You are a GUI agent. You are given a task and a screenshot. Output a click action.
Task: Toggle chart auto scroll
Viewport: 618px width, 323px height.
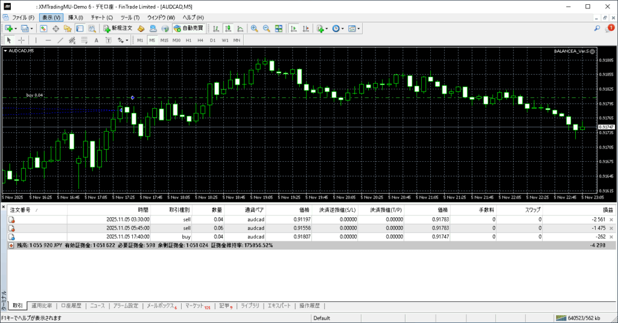pyautogui.click(x=293, y=28)
